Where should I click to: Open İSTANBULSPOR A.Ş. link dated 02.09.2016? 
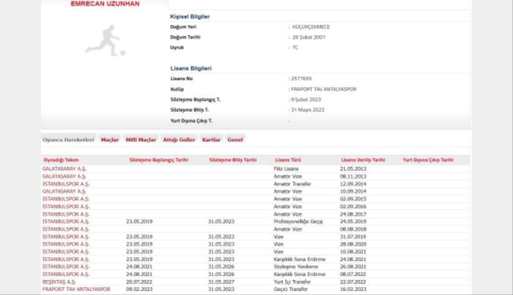[x=65, y=206]
